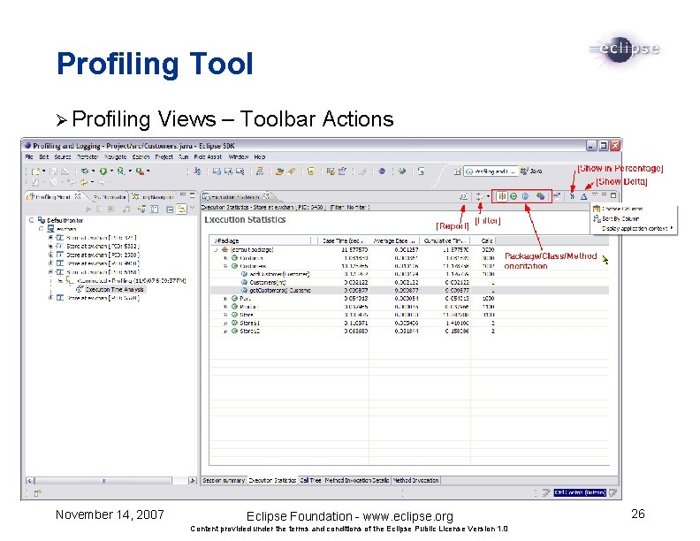This screenshot has width=700, height=541.
Task: Select the getCustomers() method row
Action: pyautogui.click(x=409, y=291)
